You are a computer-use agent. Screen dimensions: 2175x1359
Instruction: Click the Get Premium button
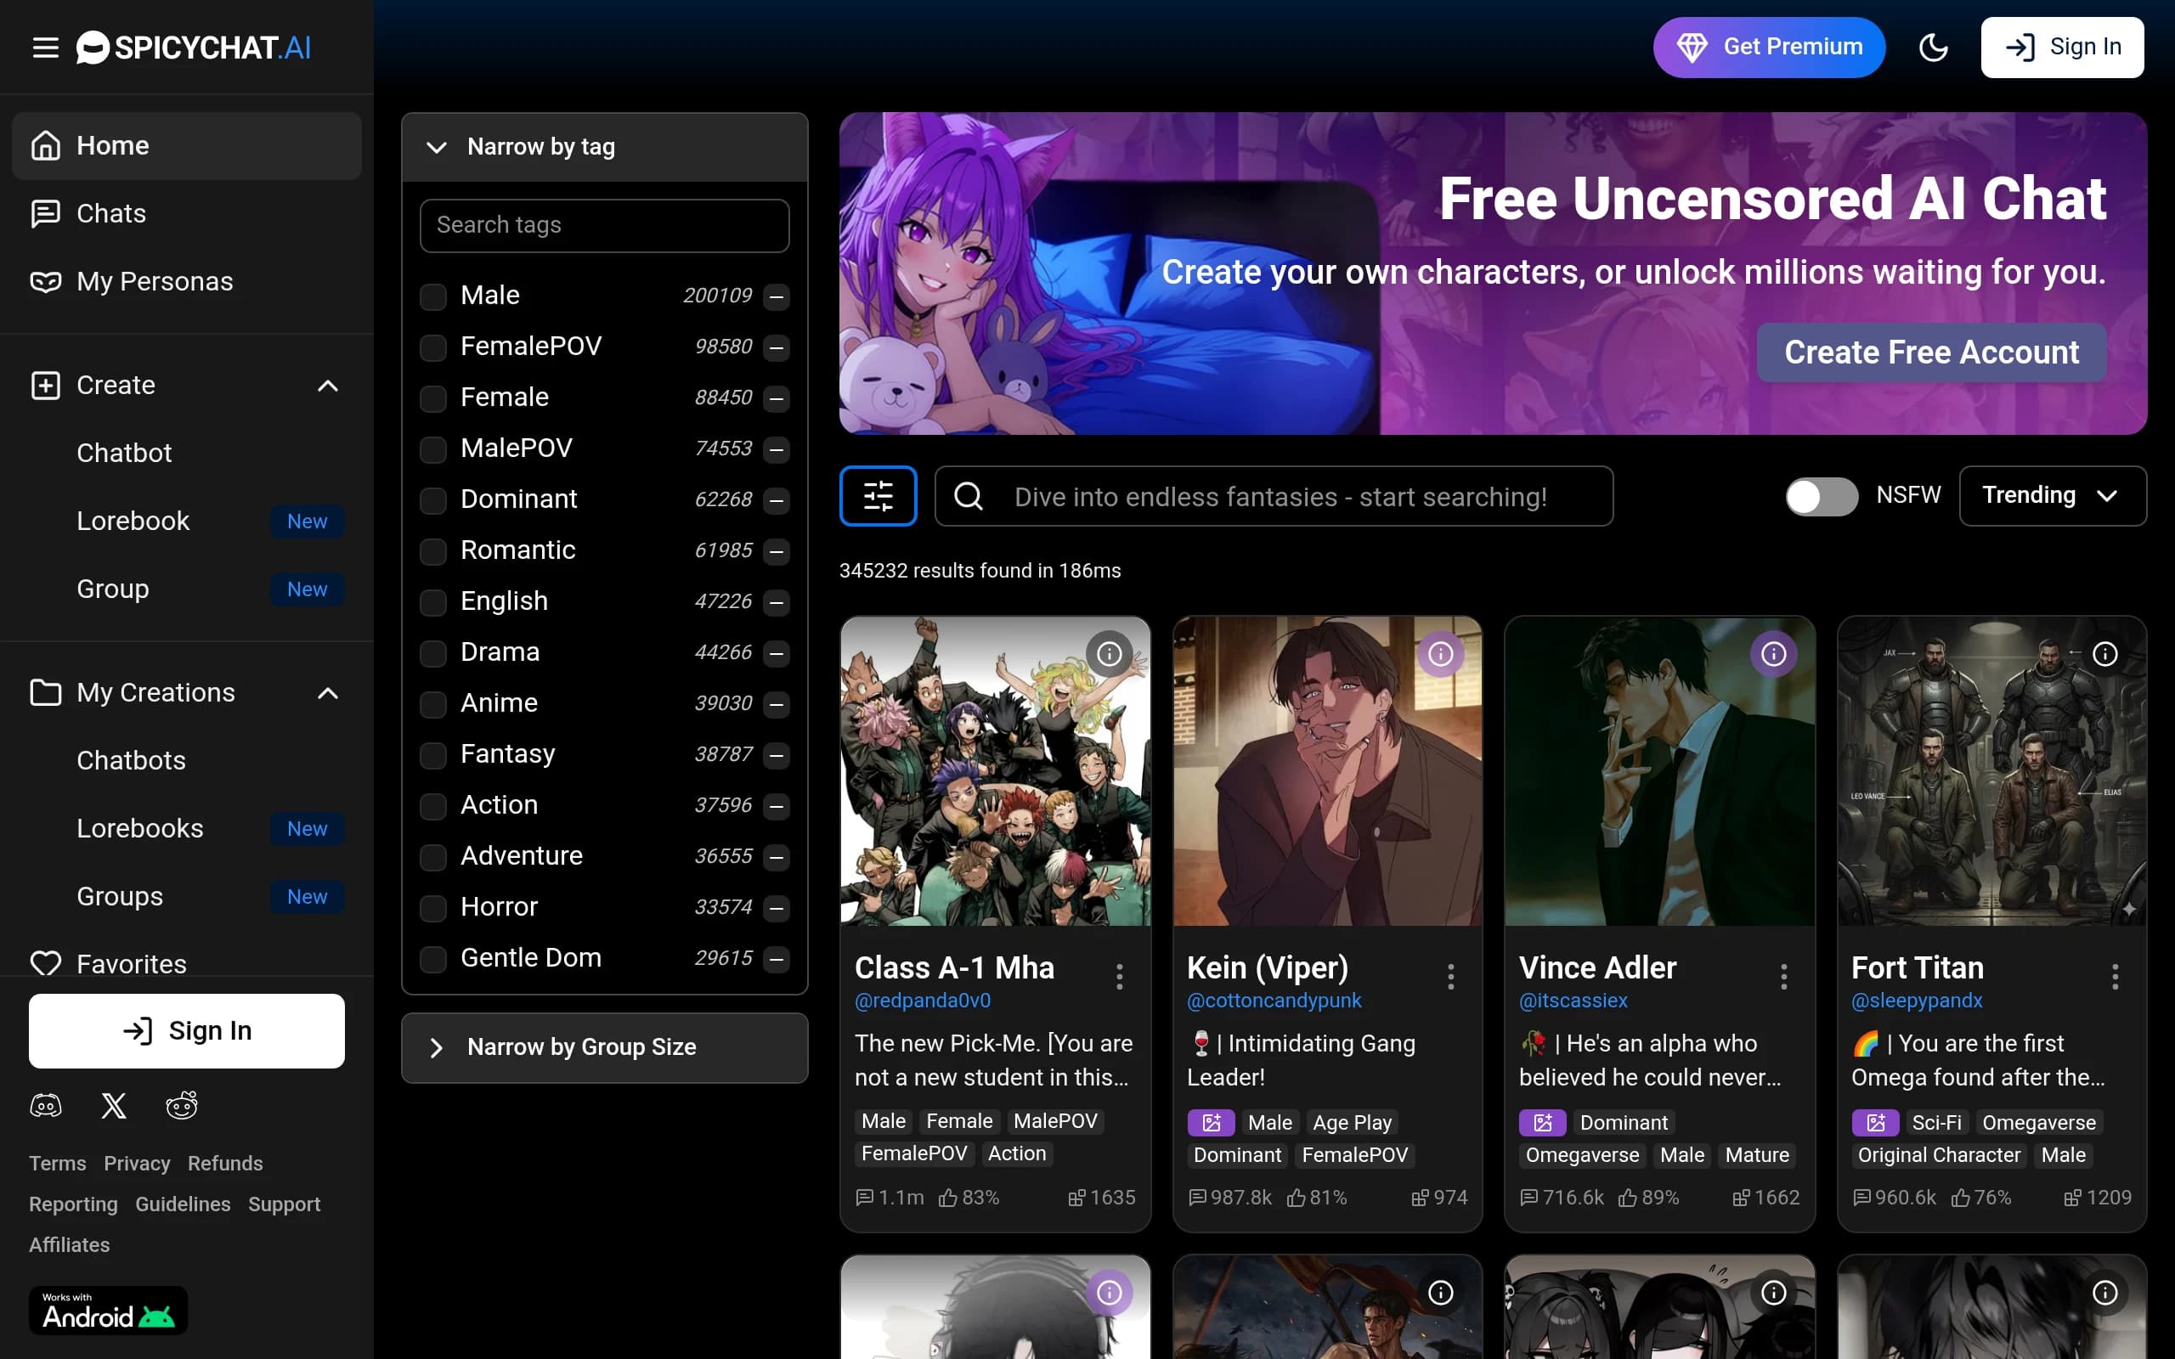[1769, 48]
